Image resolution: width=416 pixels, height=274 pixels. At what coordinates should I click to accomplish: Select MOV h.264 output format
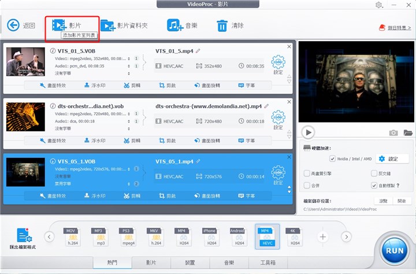[72, 236]
